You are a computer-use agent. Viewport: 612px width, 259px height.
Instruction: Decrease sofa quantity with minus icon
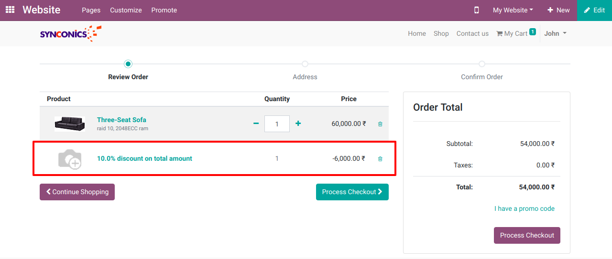256,124
